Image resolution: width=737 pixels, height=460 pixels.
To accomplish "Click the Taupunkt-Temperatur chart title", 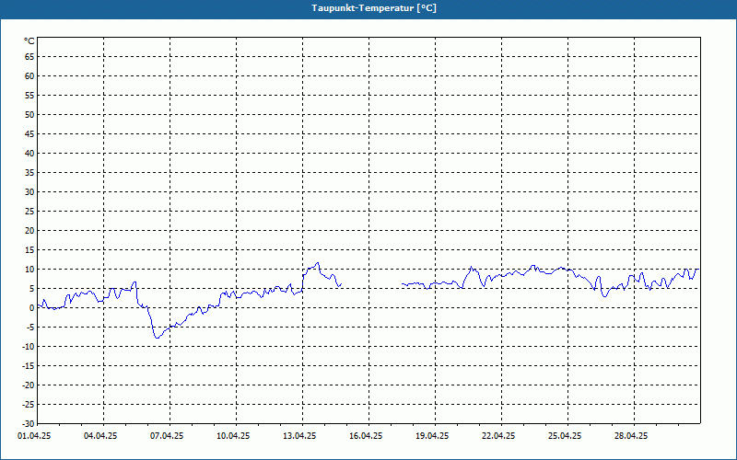I will tap(368, 7).
